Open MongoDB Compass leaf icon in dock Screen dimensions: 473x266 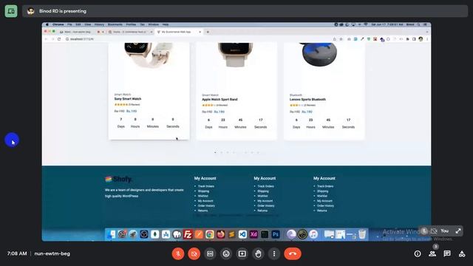154,234
